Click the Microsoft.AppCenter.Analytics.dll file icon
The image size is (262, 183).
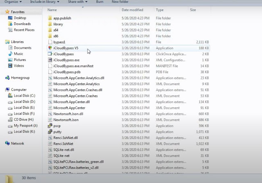[50, 78]
